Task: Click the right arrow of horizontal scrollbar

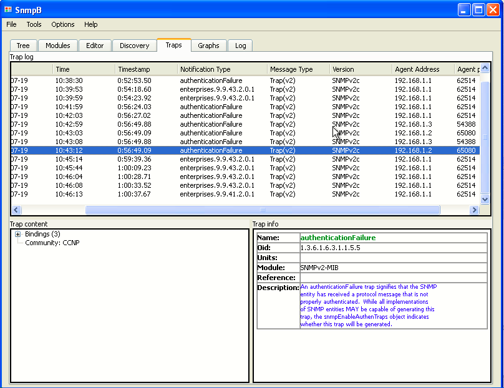Action: coord(474,210)
